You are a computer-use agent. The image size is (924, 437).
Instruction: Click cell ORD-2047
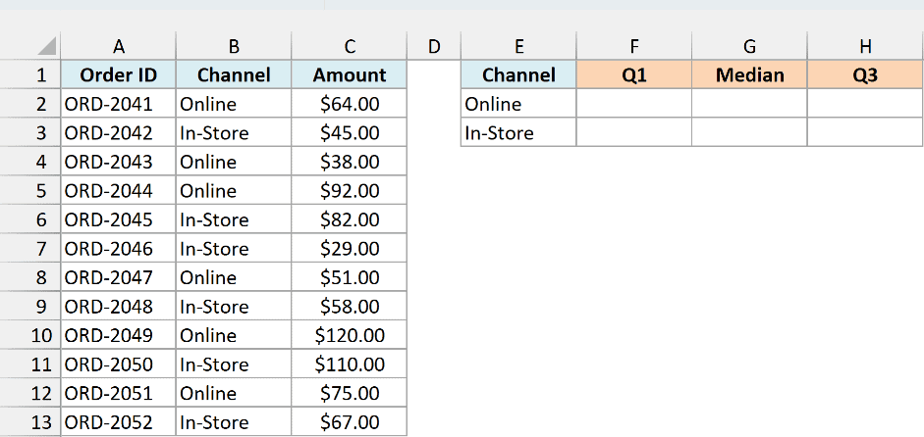point(119,277)
